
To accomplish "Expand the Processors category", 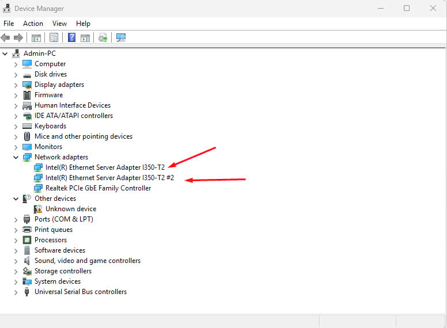I will tap(16, 241).
